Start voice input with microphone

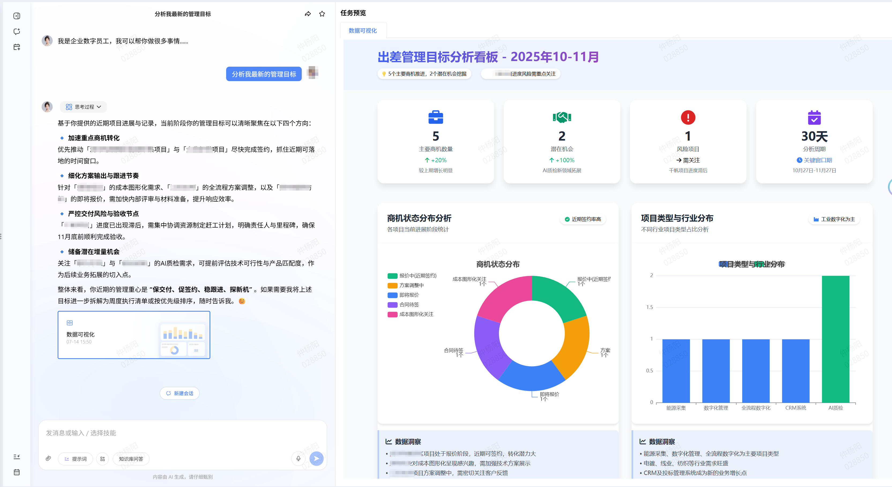pos(298,459)
